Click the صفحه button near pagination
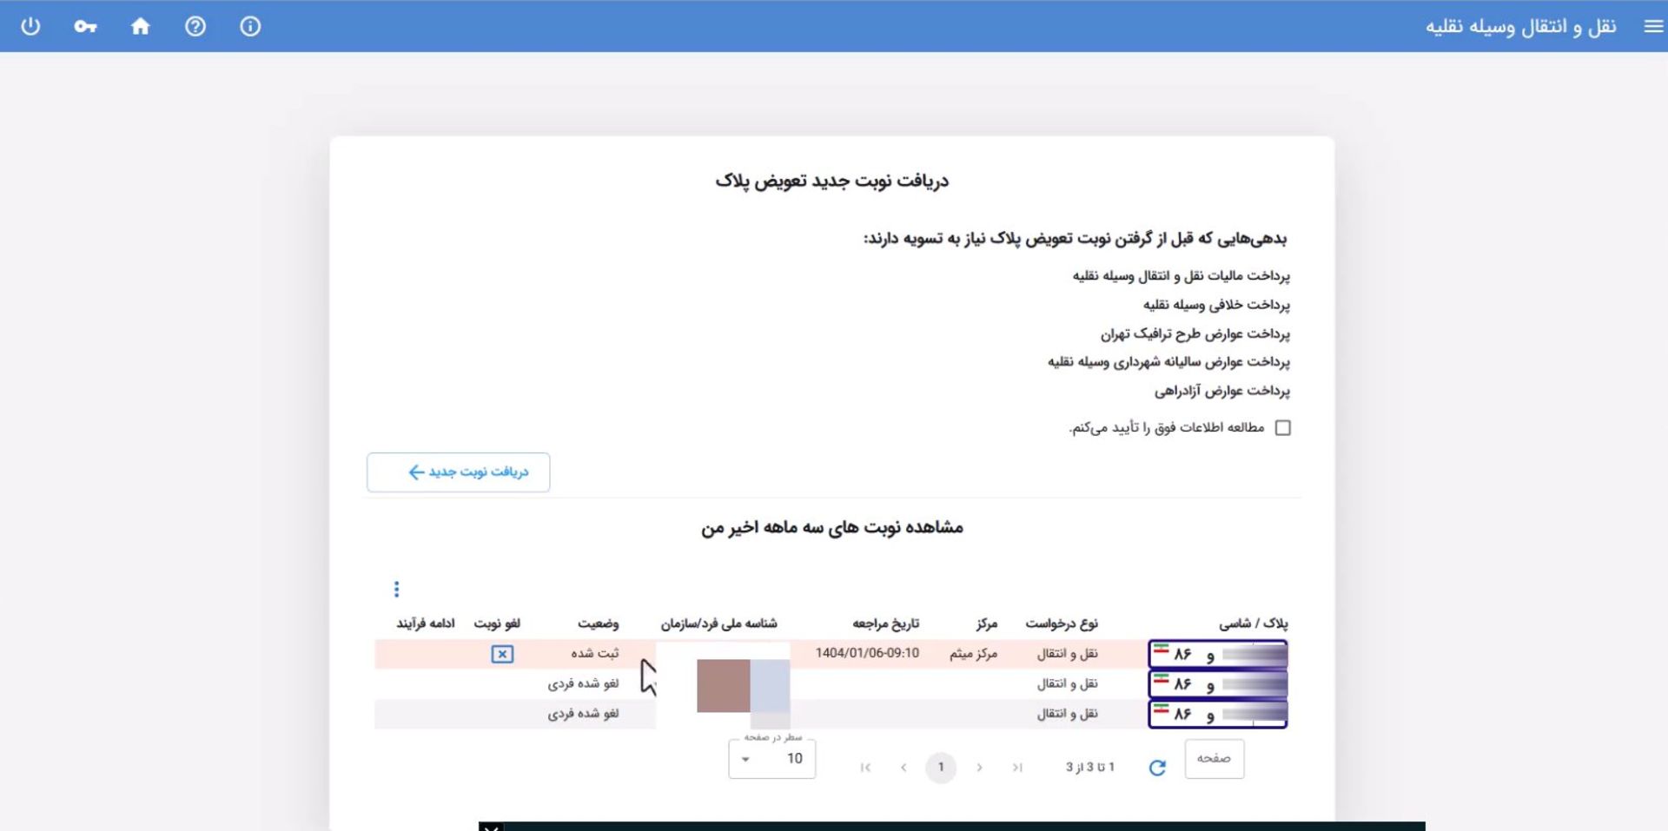This screenshot has height=831, width=1668. pos(1214,758)
